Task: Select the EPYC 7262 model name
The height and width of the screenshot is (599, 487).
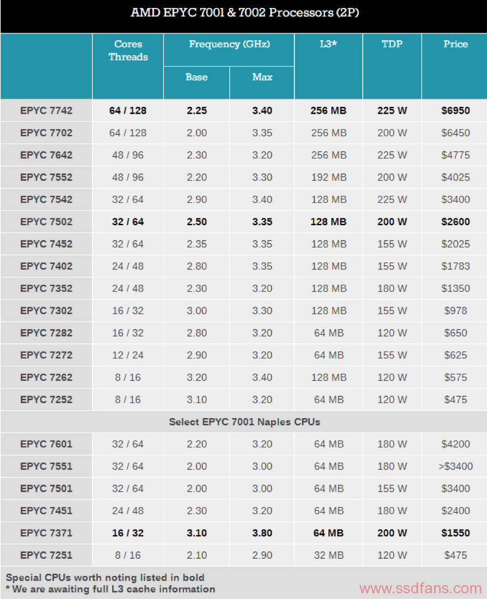Action: point(47,377)
